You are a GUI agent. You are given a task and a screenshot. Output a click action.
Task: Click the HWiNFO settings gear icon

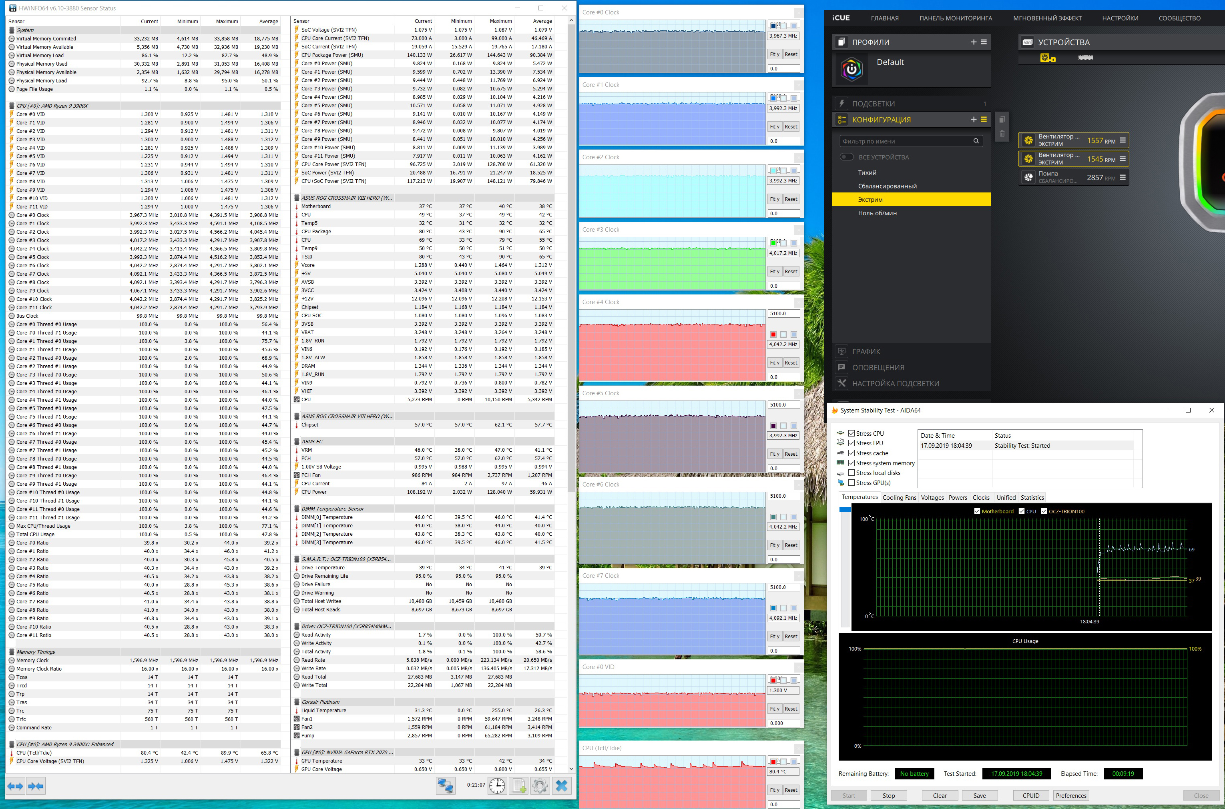tap(540, 785)
